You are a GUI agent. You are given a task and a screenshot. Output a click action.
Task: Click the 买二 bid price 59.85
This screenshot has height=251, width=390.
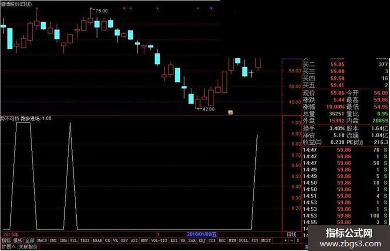pyautogui.click(x=338, y=65)
